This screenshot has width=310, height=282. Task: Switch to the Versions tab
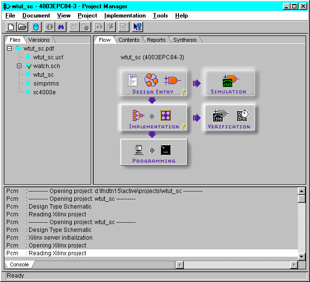39,40
